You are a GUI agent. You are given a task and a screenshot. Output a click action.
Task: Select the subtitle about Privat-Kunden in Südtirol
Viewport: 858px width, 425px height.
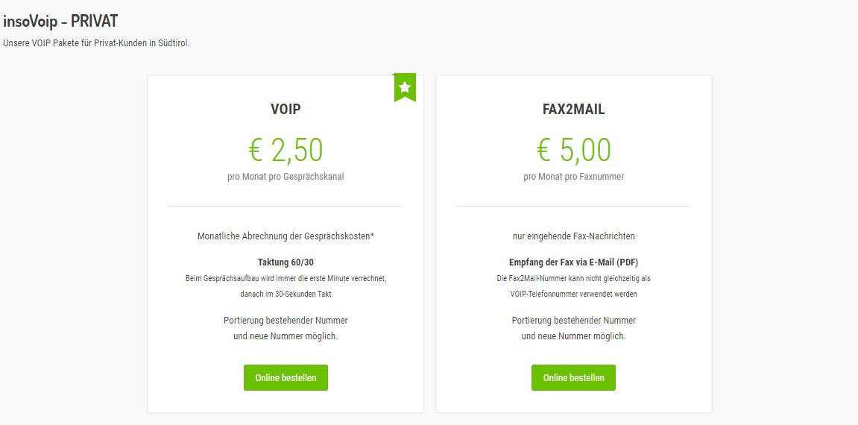click(96, 43)
